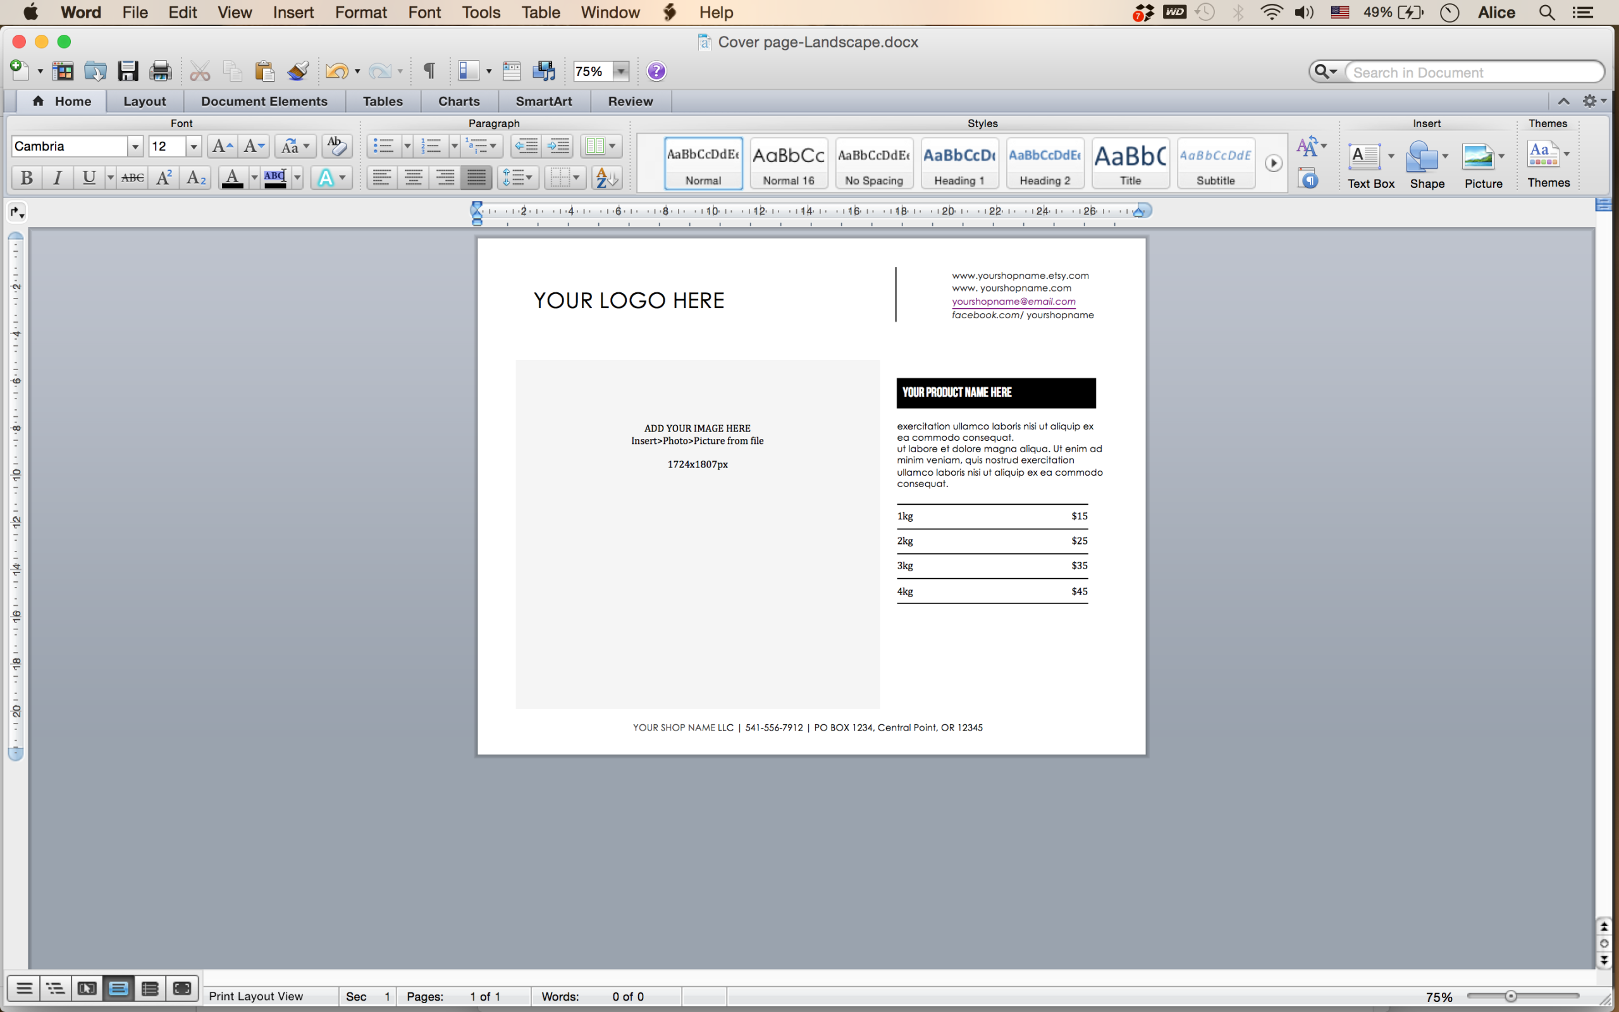Collapse the ribbon with the chevron
The image size is (1619, 1012).
1563,101
